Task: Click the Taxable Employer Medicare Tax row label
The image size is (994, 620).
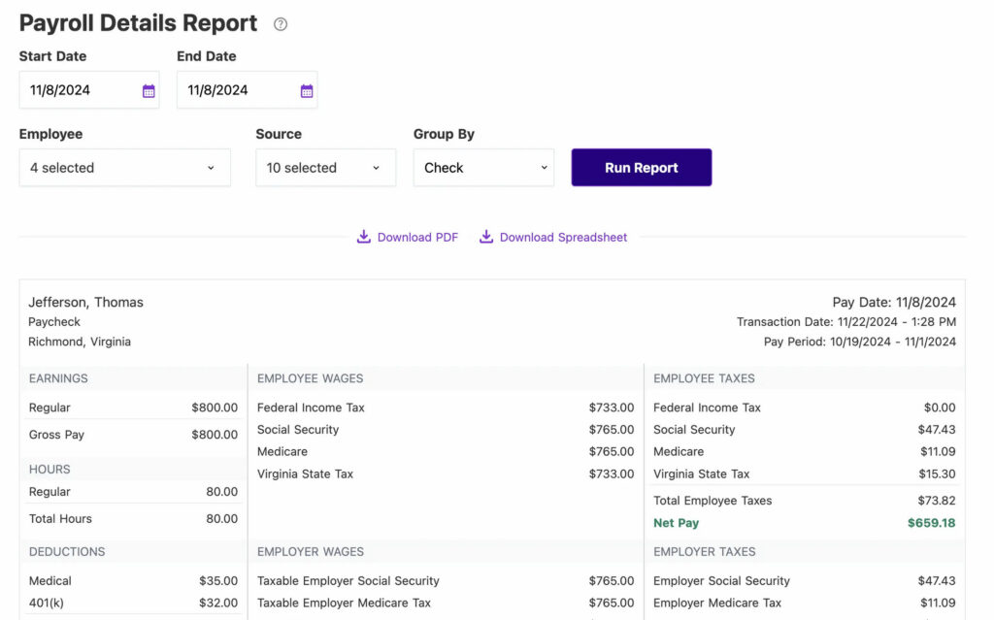Action: (344, 603)
